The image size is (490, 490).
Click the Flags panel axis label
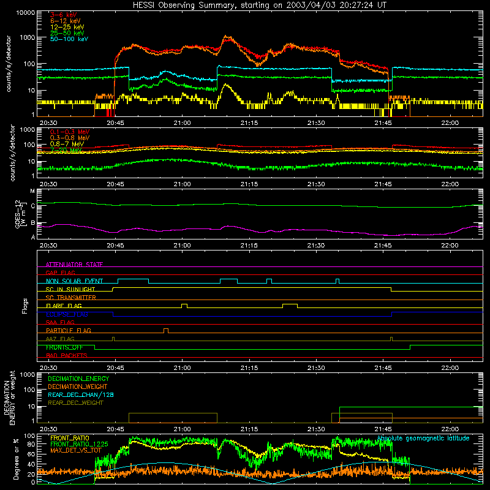click(25, 306)
